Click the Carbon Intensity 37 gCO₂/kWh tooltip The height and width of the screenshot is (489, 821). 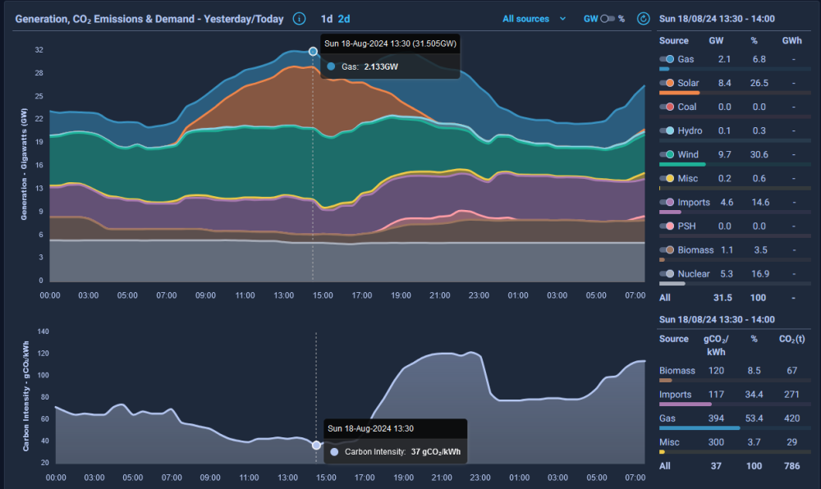click(x=396, y=451)
